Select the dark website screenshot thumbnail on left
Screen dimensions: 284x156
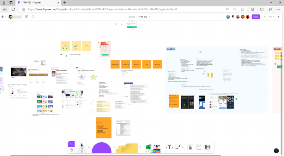pyautogui.click(x=19, y=72)
